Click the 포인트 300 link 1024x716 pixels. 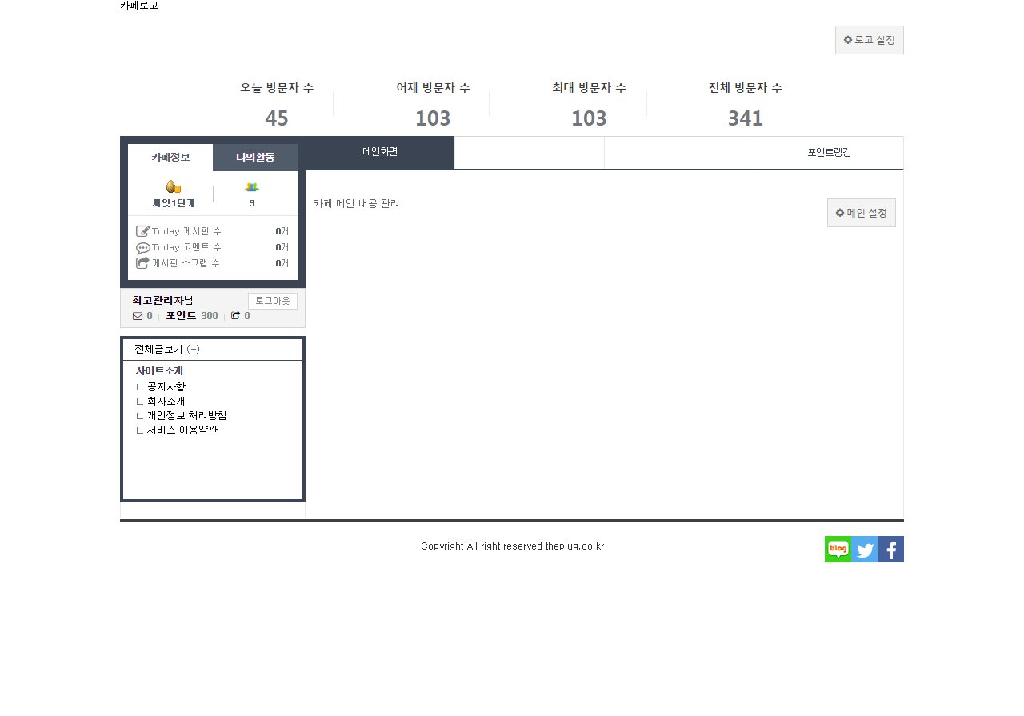click(x=192, y=316)
